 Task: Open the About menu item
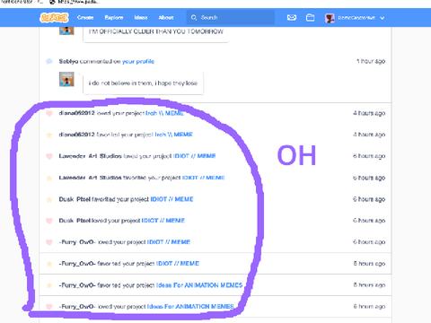click(x=166, y=18)
